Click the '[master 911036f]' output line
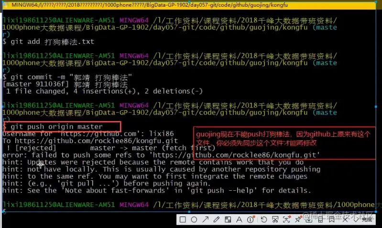Screen dimensions: 382x228 click(x=65, y=84)
